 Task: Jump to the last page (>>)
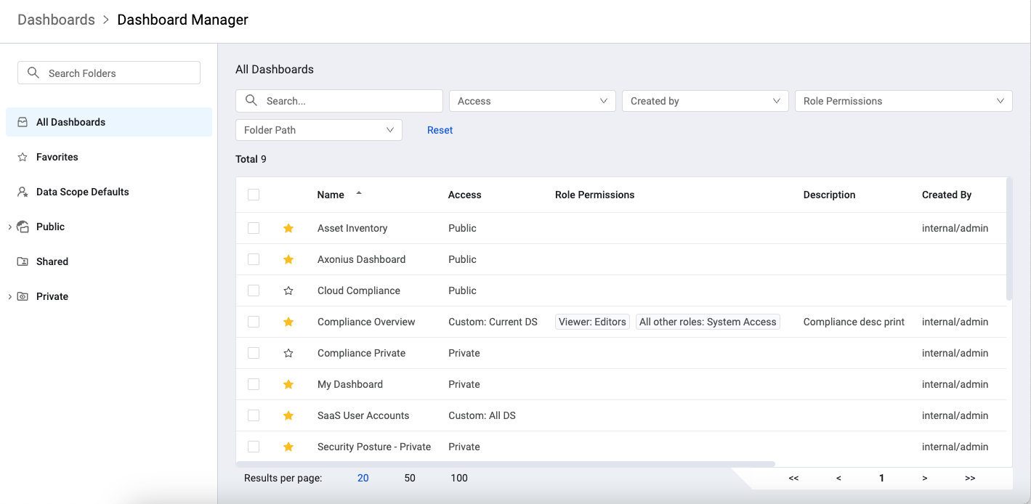click(970, 478)
